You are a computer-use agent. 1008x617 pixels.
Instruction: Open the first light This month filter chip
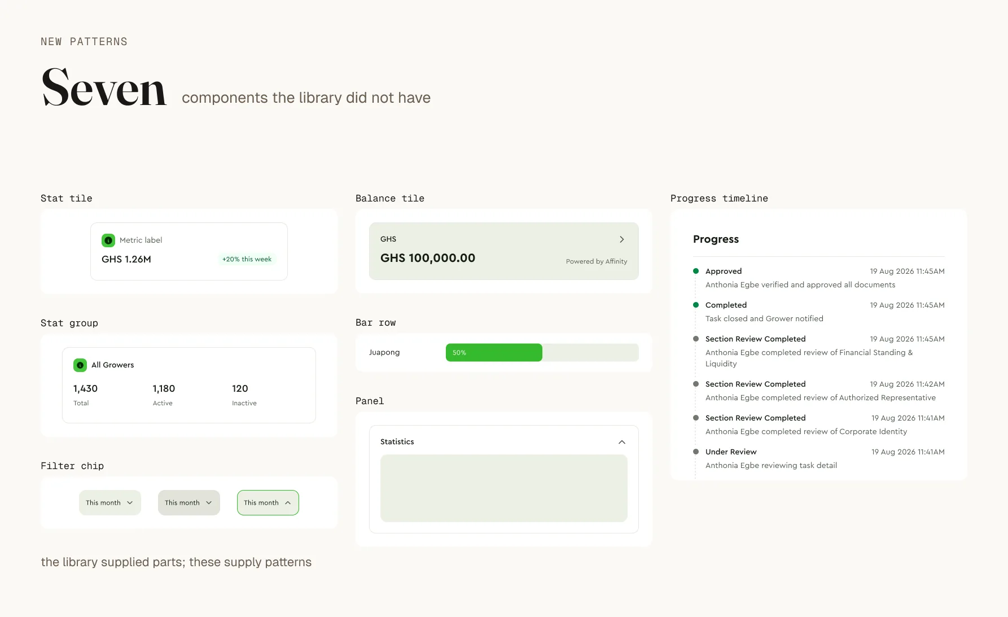pyautogui.click(x=110, y=502)
